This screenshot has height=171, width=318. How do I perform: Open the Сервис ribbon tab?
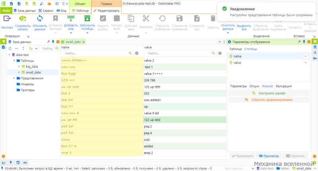click(x=46, y=11)
